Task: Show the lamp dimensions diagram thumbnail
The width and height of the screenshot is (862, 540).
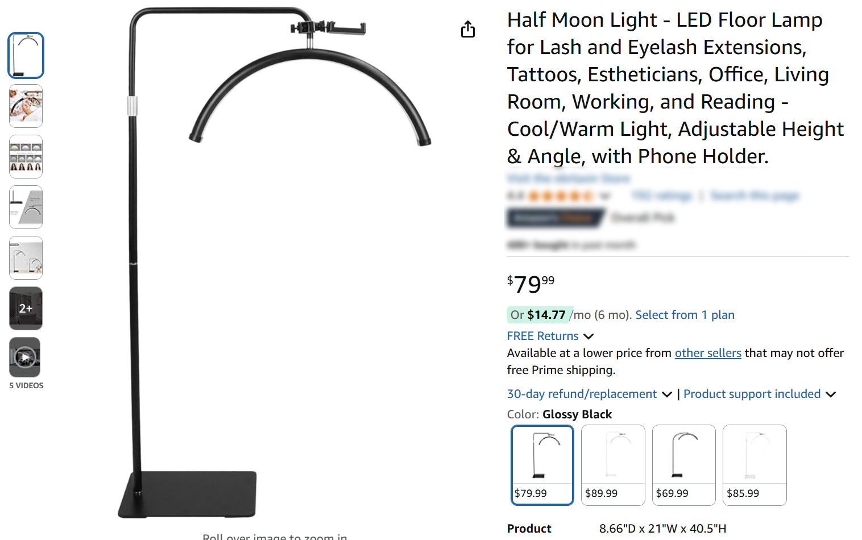Action: [x=26, y=207]
